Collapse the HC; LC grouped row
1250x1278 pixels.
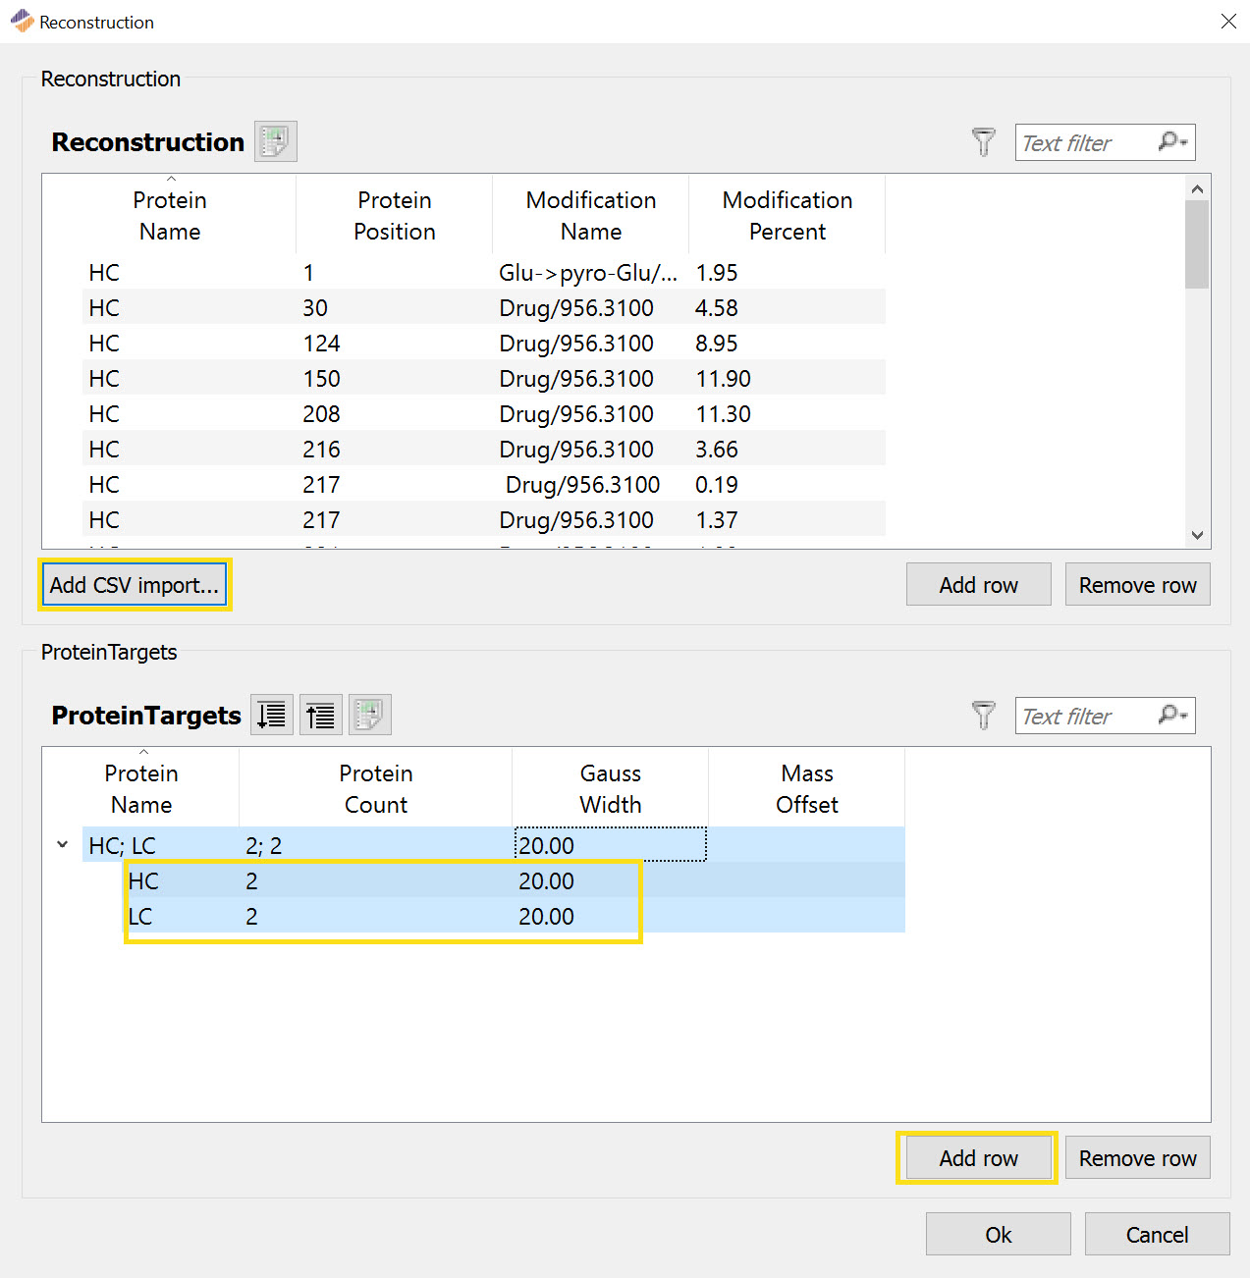point(62,844)
